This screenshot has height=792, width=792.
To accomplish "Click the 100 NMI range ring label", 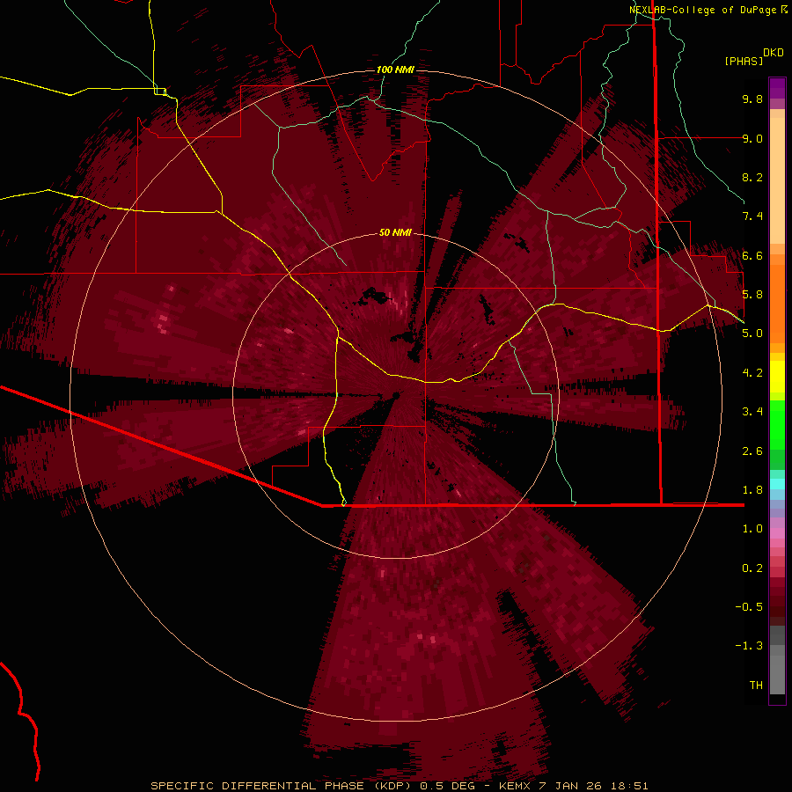I will click(395, 70).
